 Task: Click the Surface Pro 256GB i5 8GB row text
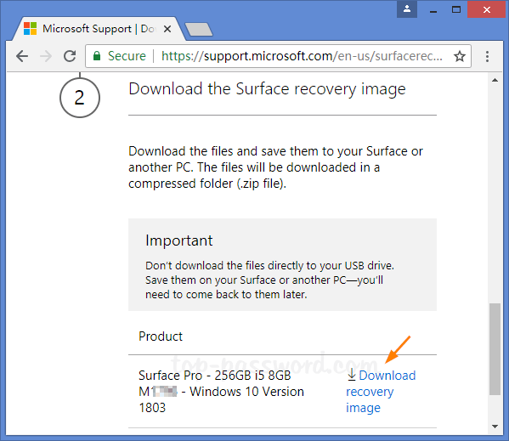click(x=221, y=392)
